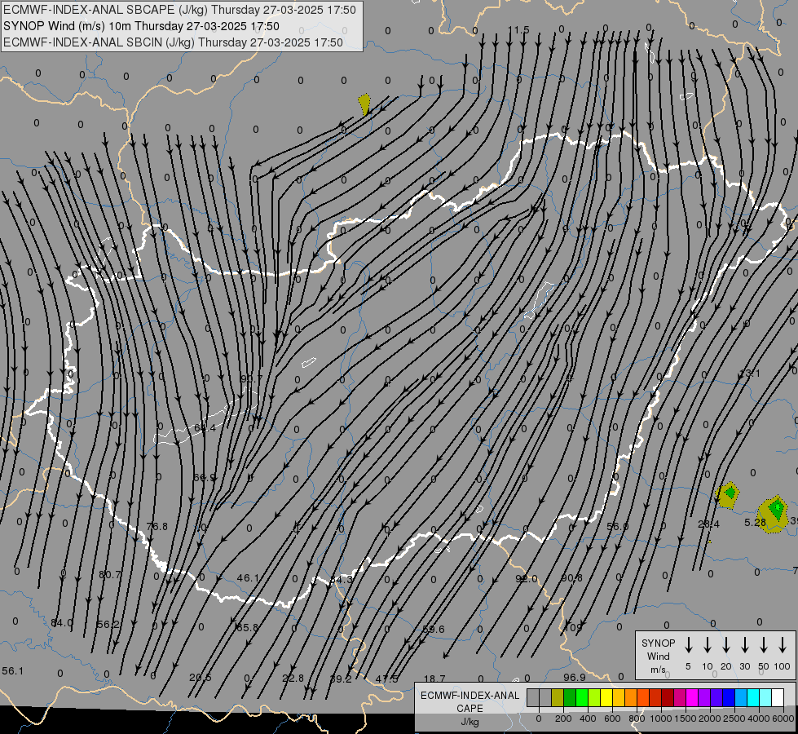This screenshot has height=734, width=798.
Task: Click the 1000 tick label on the color scale
Action: pyautogui.click(x=660, y=719)
